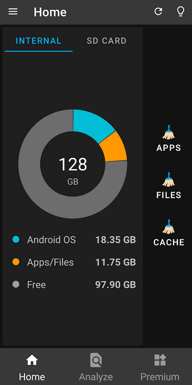Tap the FILES broom cleaner icon
This screenshot has width=192, height=385.
click(169, 179)
